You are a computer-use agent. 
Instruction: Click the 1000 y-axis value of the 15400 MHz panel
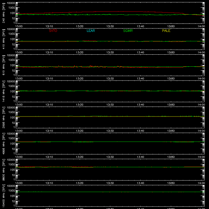click(x=12, y=191)
